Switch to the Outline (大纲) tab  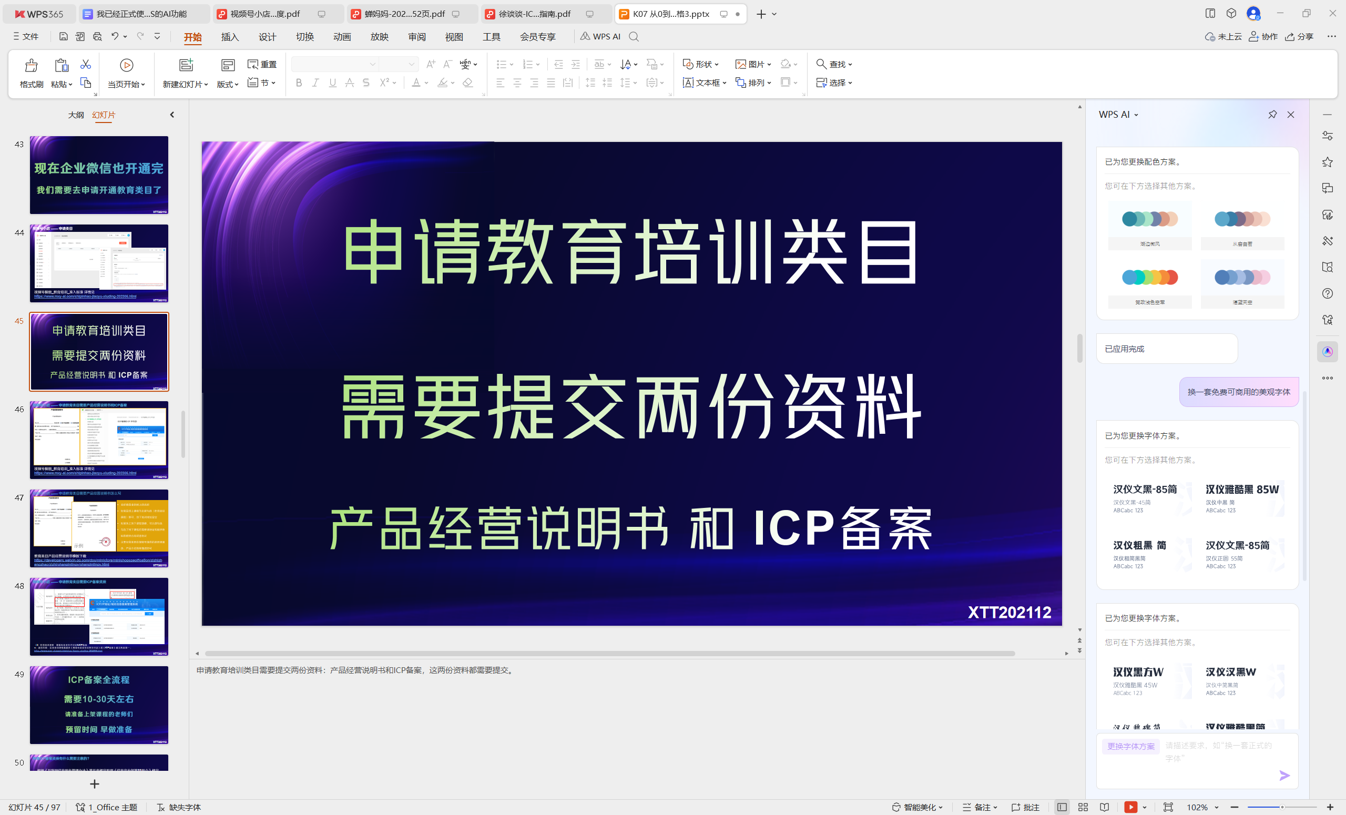point(76,115)
